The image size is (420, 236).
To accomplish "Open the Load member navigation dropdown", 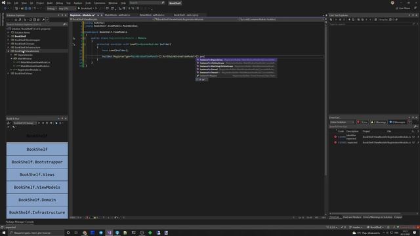I will 282,19.
